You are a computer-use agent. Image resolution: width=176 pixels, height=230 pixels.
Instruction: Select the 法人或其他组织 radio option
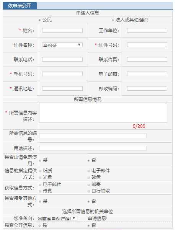112,20
